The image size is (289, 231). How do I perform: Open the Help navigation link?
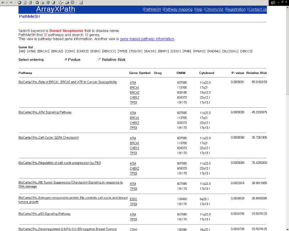[x=198, y=9]
